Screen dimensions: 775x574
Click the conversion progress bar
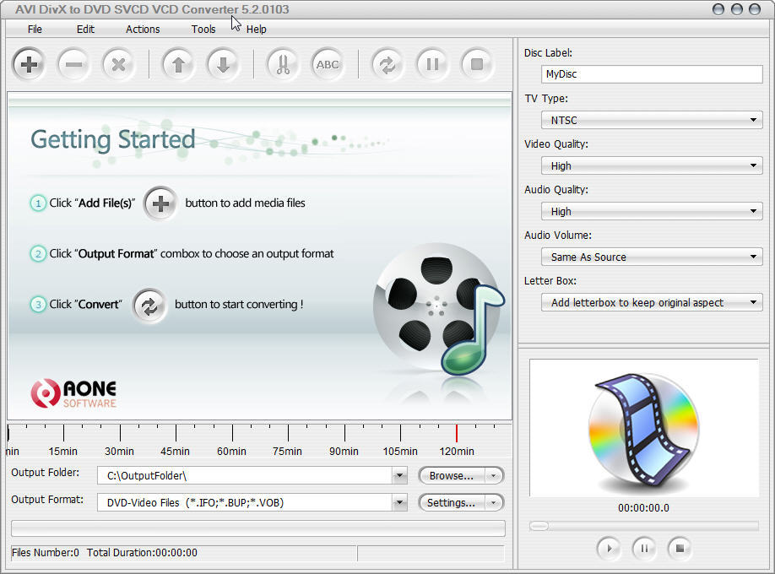click(258, 528)
